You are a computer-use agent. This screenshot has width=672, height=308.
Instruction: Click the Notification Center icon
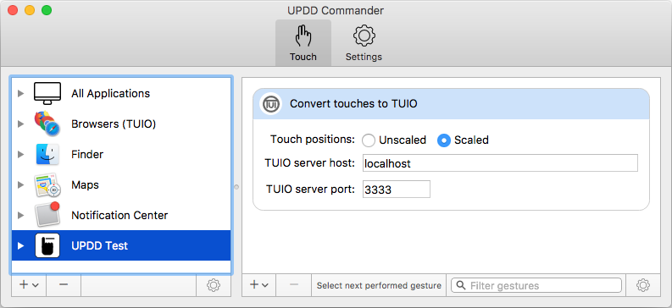click(x=47, y=215)
